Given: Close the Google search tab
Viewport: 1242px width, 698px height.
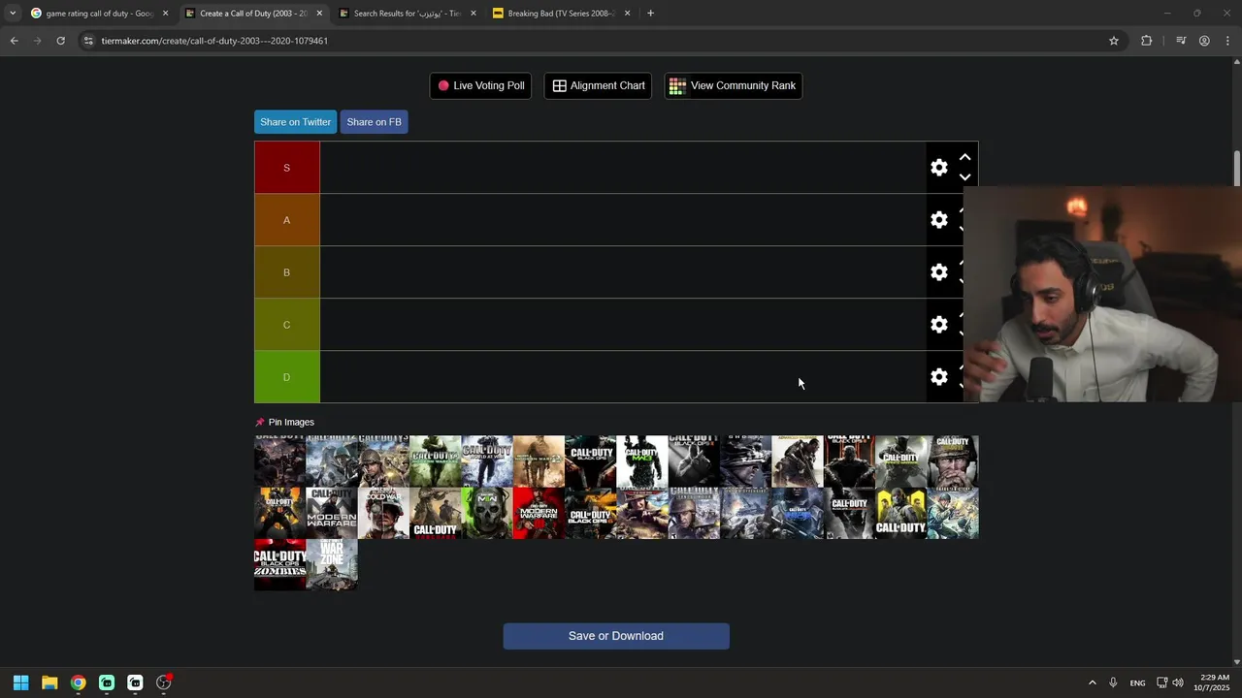Looking at the screenshot, I should pyautogui.click(x=165, y=14).
